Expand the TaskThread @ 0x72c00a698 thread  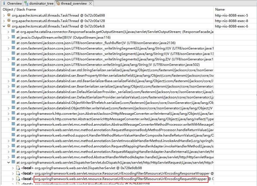tap(4, 15)
